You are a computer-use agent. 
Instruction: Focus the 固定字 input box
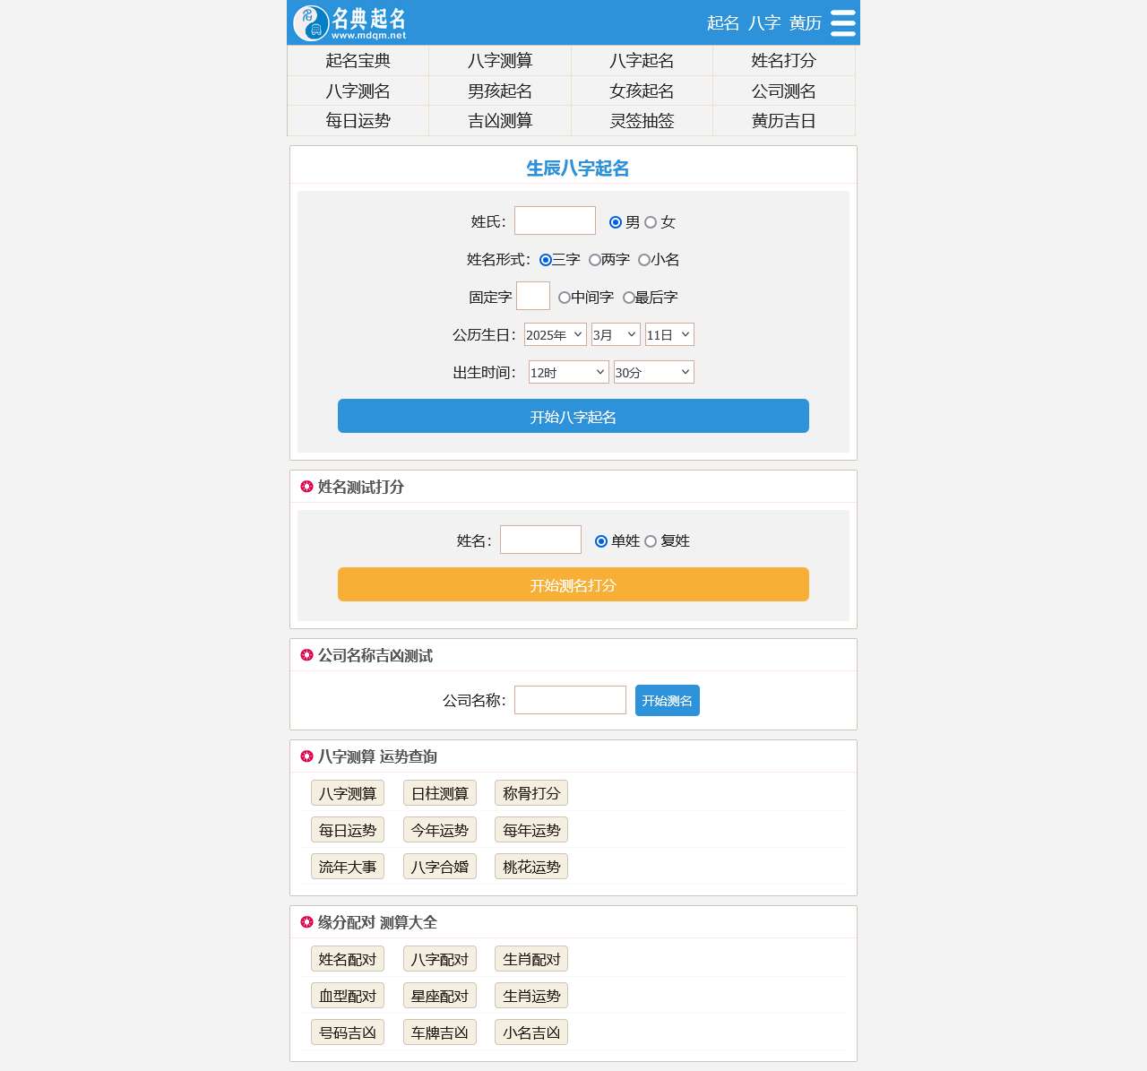[x=533, y=296]
